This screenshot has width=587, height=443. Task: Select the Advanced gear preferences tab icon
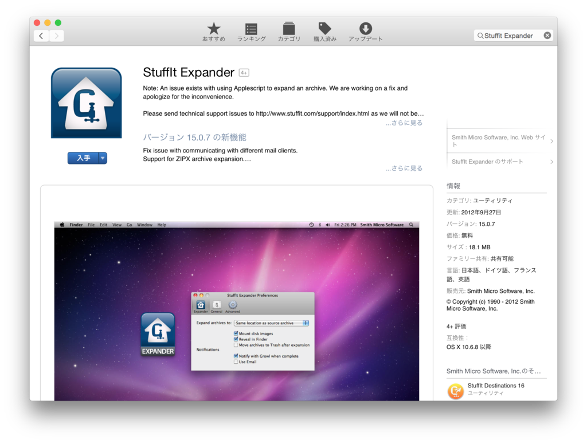(x=233, y=307)
